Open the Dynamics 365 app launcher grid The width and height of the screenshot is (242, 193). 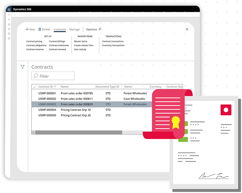[9, 9]
